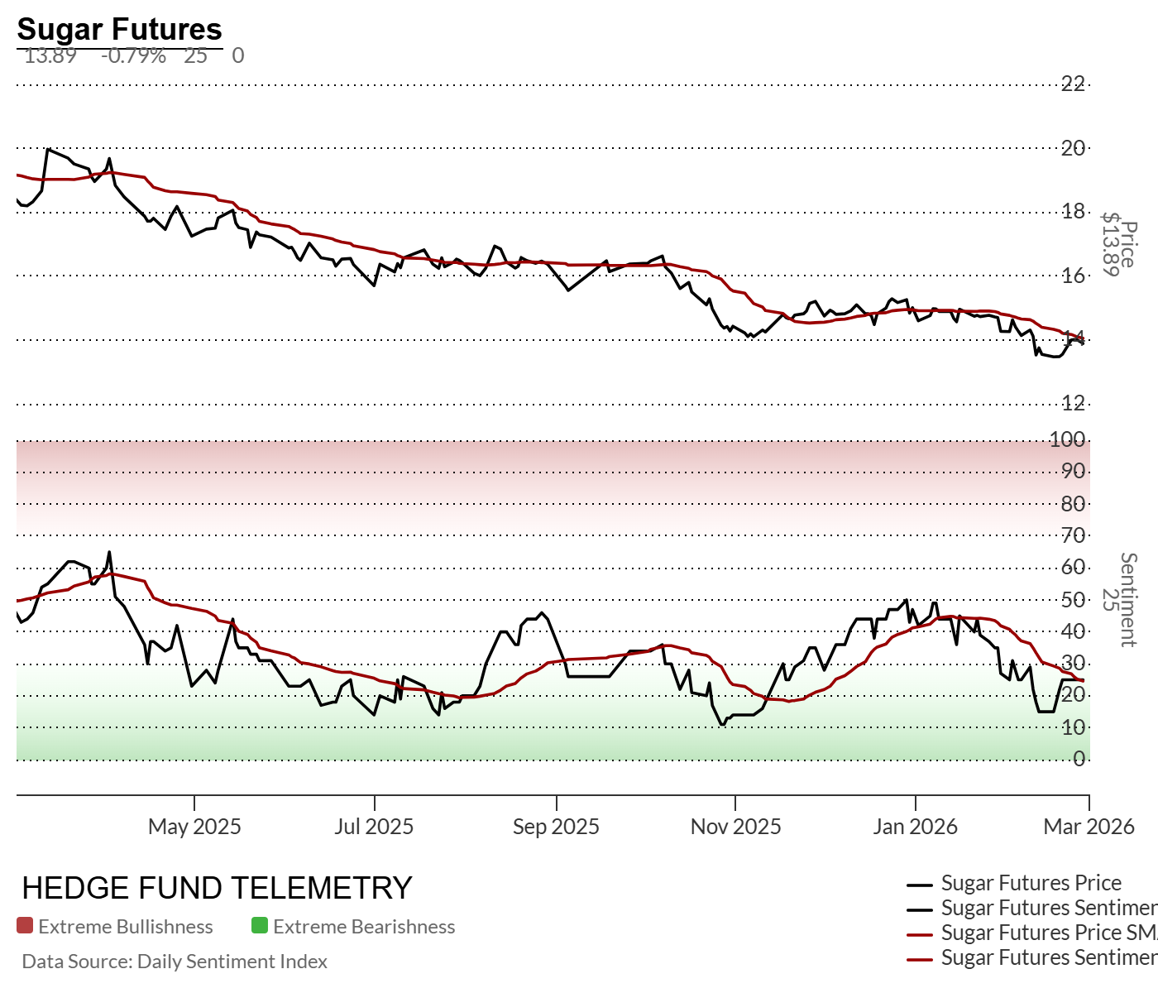Click the Jul 2025 x-axis label
The width and height of the screenshot is (1158, 993).
tap(374, 826)
